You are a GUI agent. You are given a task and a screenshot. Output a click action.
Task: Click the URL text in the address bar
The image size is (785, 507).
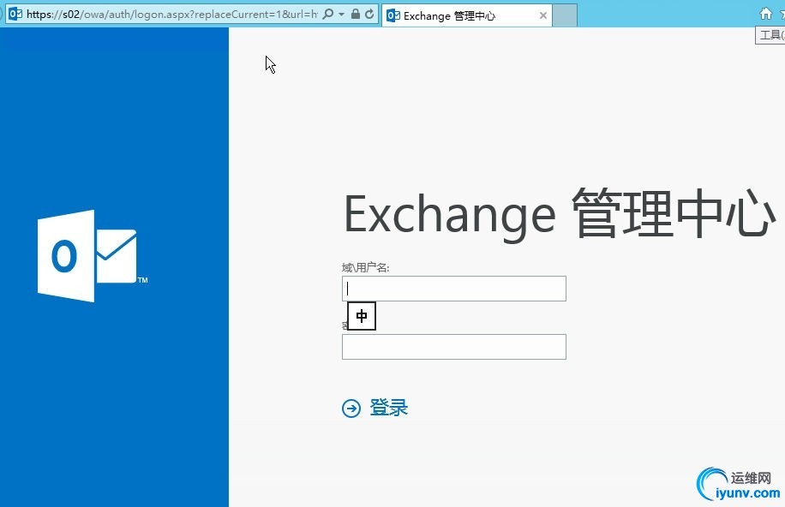[171, 14]
